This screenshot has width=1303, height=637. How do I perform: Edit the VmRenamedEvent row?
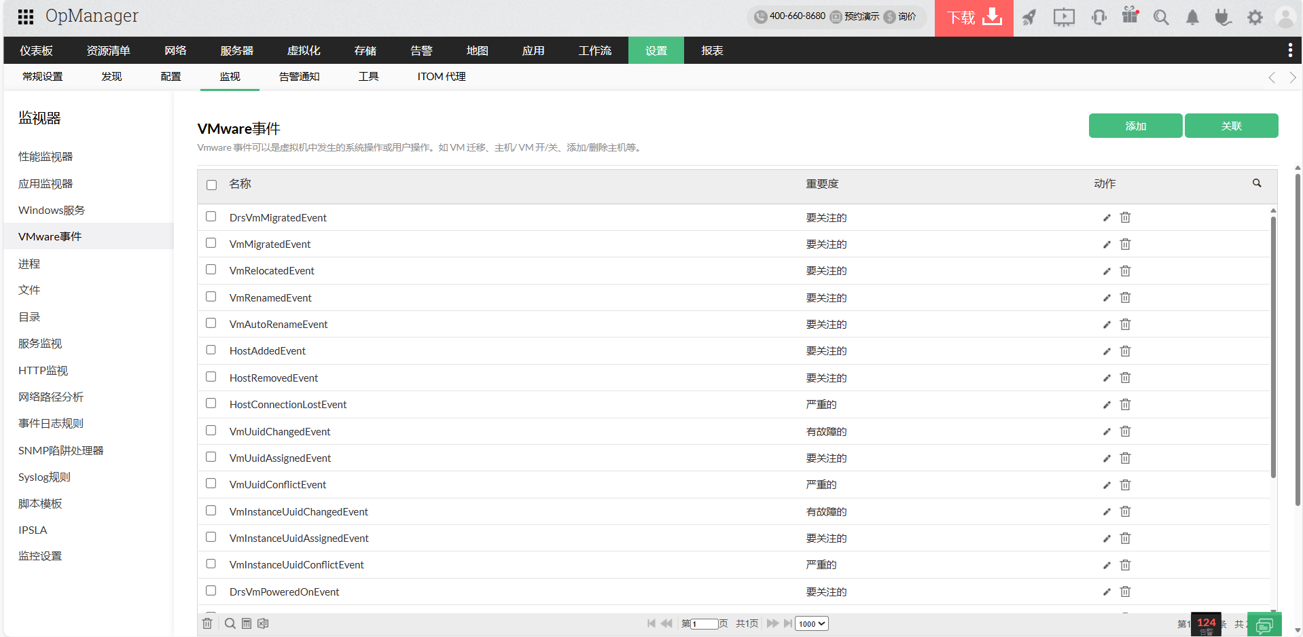pyautogui.click(x=1107, y=298)
